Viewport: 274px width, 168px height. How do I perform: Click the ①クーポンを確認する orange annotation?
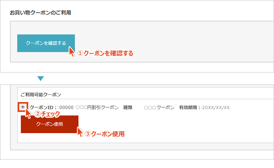click(x=106, y=53)
